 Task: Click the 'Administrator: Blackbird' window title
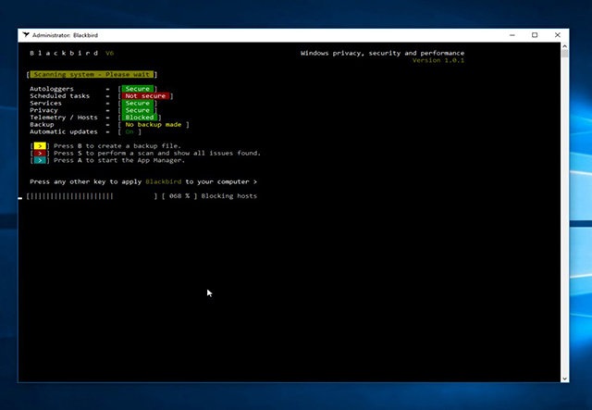pos(65,35)
